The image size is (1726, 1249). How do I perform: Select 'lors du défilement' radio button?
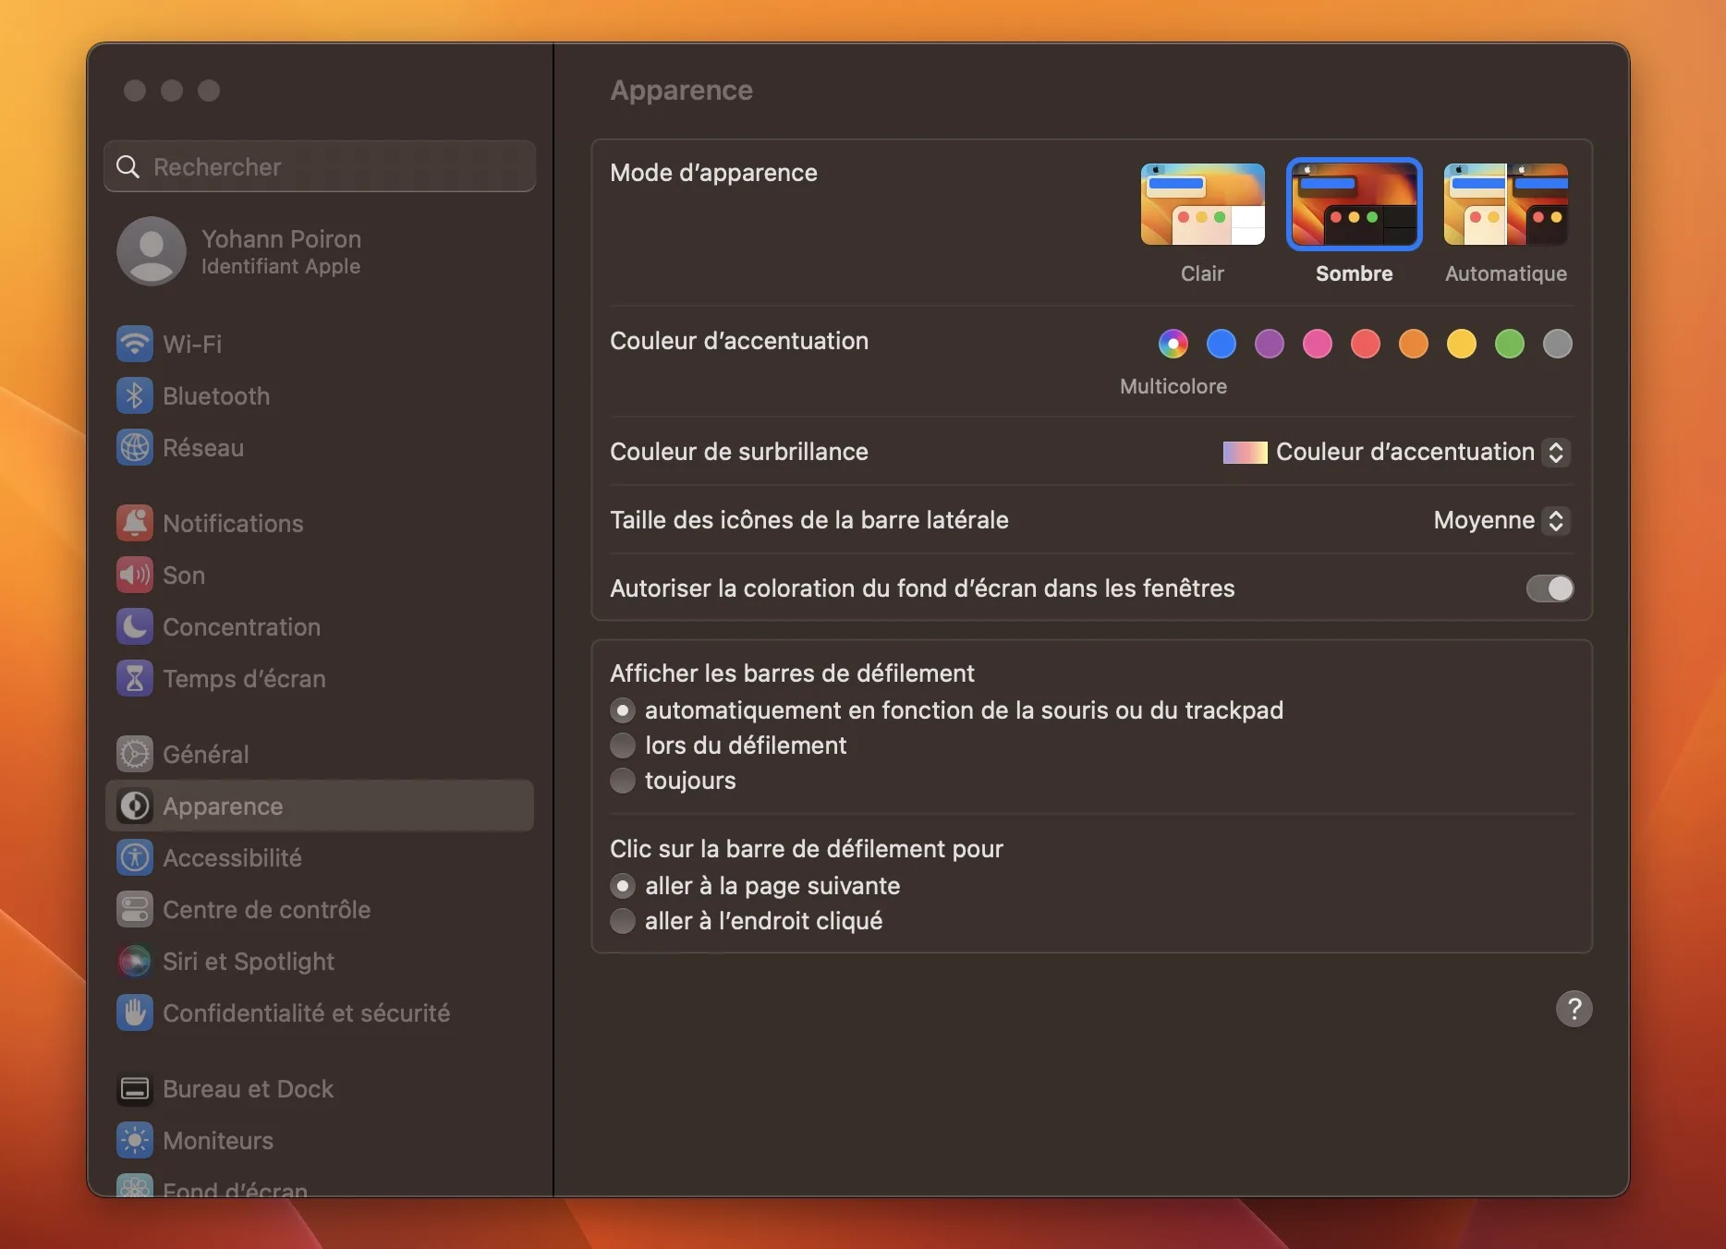(623, 746)
